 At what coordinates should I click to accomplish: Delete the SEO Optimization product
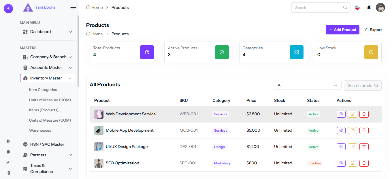tap(364, 163)
